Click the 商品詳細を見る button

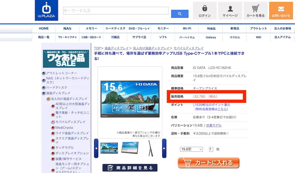[130, 168]
